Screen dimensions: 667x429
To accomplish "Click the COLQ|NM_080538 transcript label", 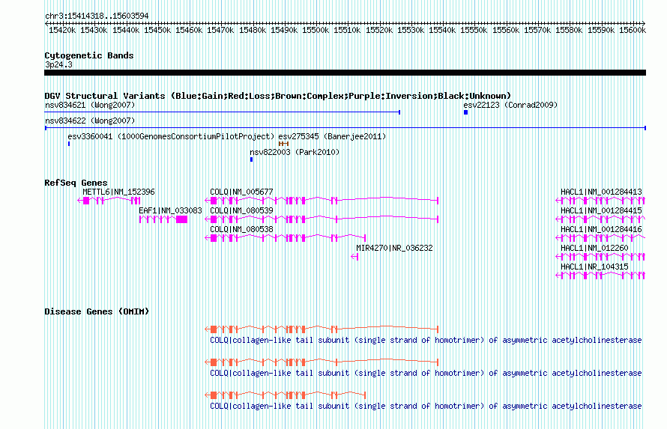I will (241, 229).
